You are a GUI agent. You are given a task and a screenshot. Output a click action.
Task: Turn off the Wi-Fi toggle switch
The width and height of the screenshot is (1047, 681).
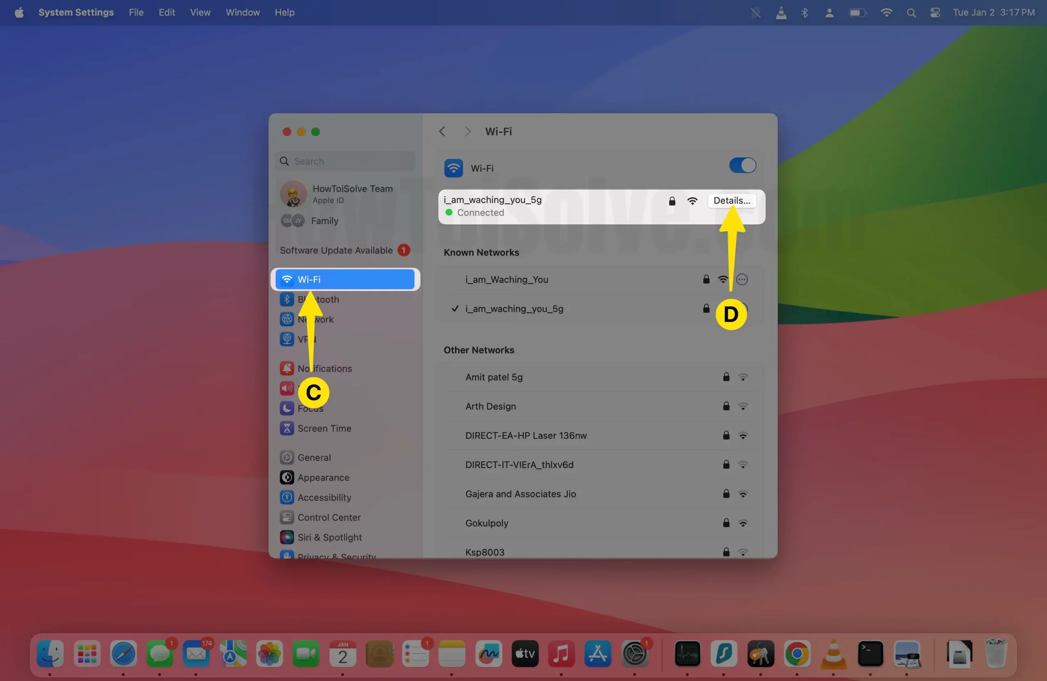coord(742,166)
